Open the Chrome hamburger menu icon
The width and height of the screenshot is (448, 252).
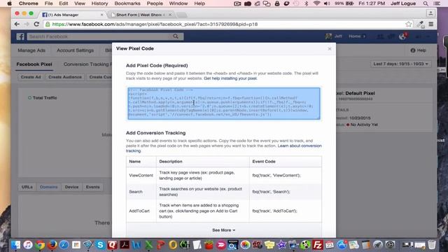point(431,24)
